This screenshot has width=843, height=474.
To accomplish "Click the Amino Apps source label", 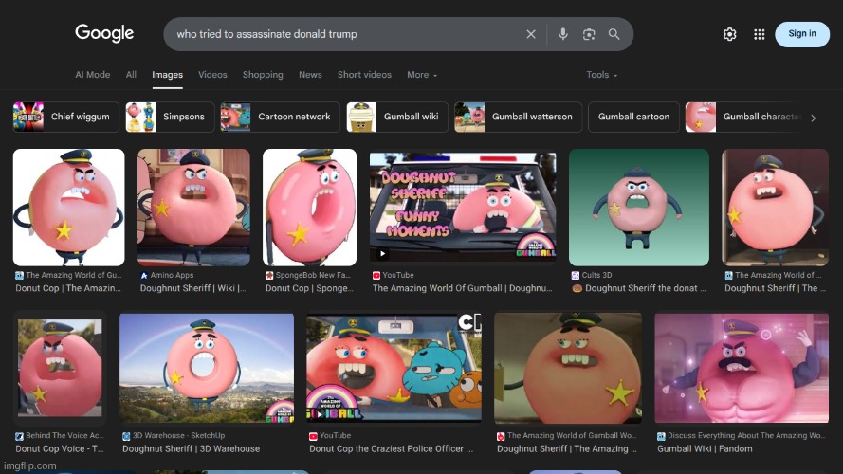I will pyautogui.click(x=172, y=275).
